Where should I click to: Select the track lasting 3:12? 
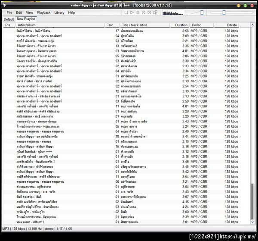point(127,152)
